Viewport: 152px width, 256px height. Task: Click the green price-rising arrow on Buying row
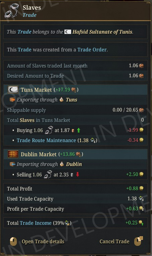[79, 130]
